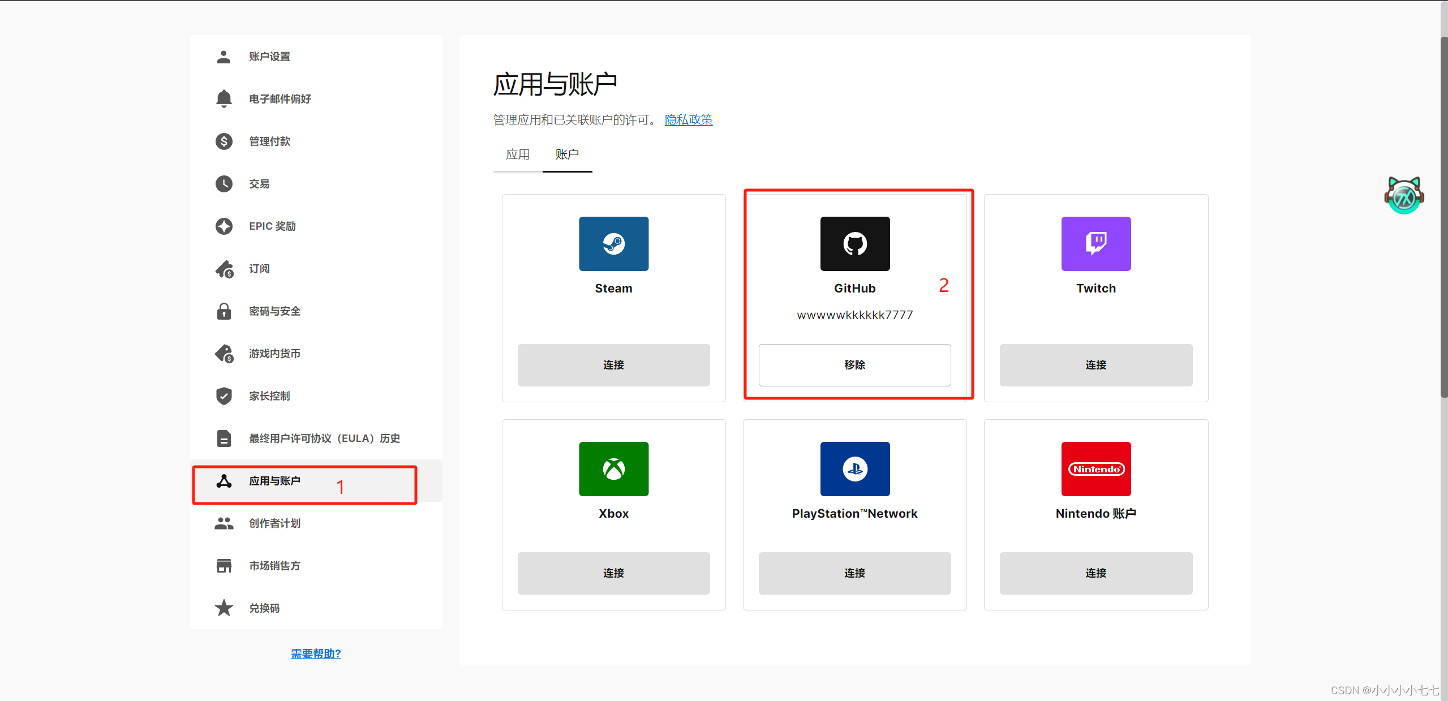Viewport: 1448px width, 701px height.
Task: Click the Nintendo logo icon
Action: [1095, 469]
